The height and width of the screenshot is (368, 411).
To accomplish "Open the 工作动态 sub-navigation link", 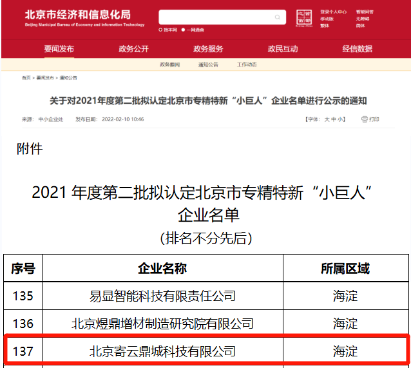I will point(247,64).
